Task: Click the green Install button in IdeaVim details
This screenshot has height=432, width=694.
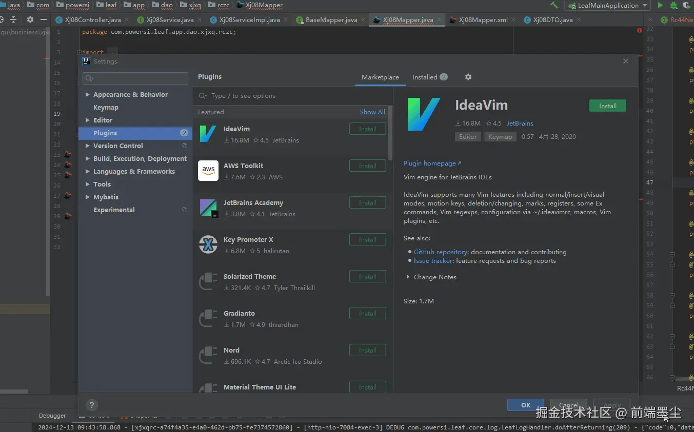Action: tap(608, 106)
